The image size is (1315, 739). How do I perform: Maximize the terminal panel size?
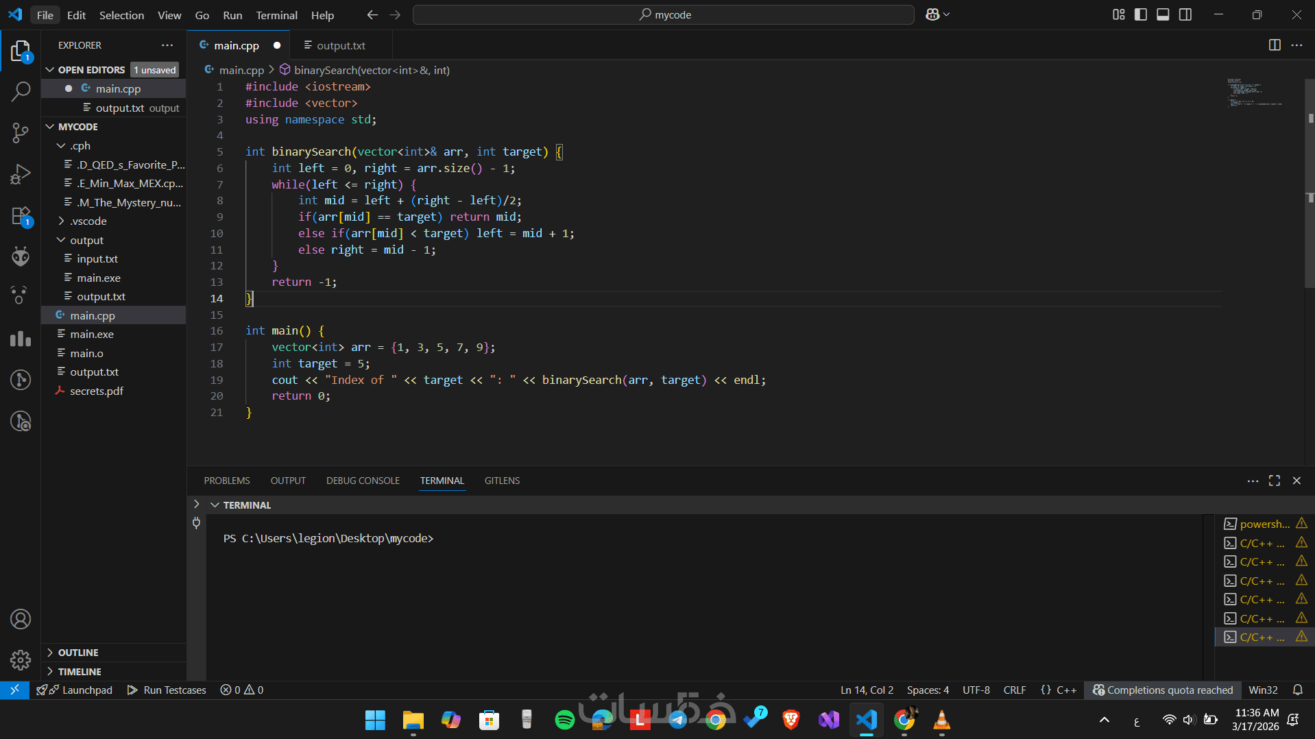1275,481
